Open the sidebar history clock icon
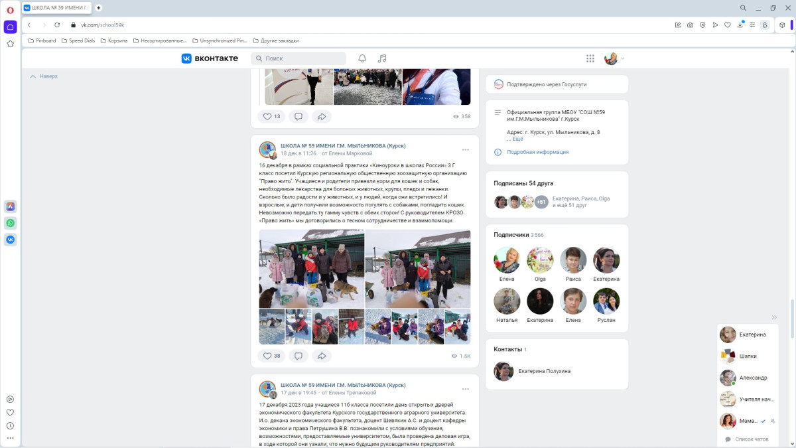Viewport: 796px width, 448px height. (10, 425)
